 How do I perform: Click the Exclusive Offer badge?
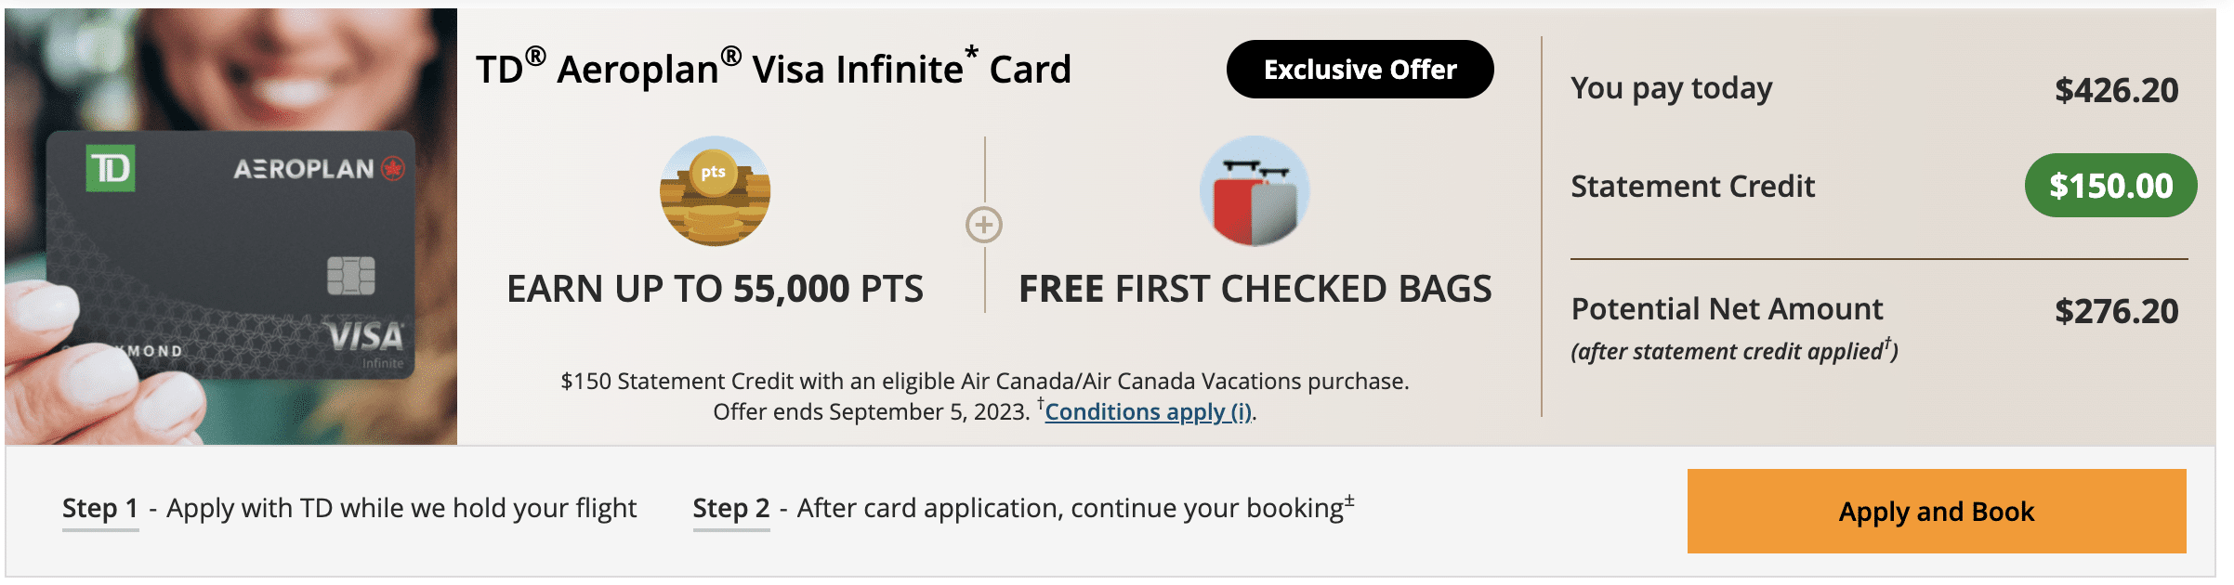1360,70
